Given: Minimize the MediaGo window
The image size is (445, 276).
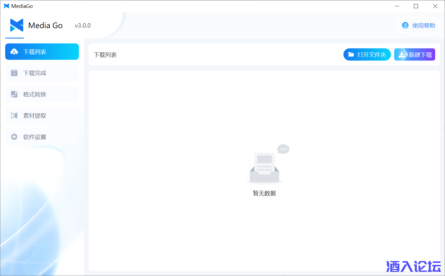Looking at the screenshot, I should [x=397, y=6].
